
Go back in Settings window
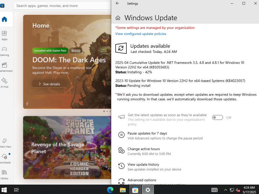[117, 3]
